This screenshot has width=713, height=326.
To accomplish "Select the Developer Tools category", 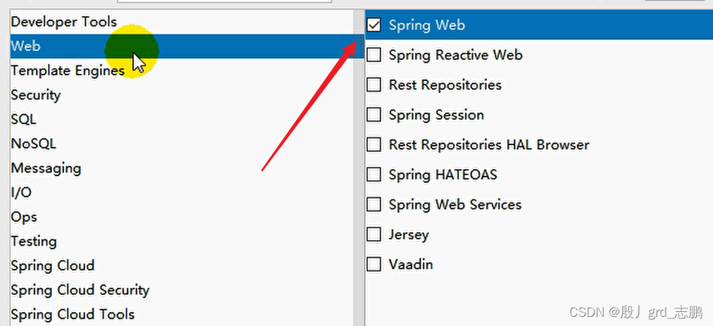I will coord(182,21).
